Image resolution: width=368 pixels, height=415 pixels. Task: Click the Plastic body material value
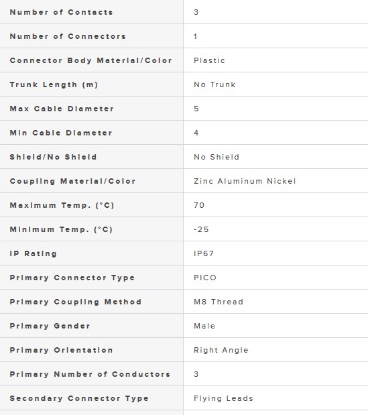(209, 60)
